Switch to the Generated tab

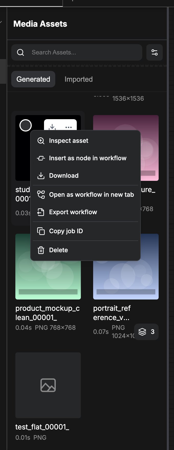click(x=33, y=79)
